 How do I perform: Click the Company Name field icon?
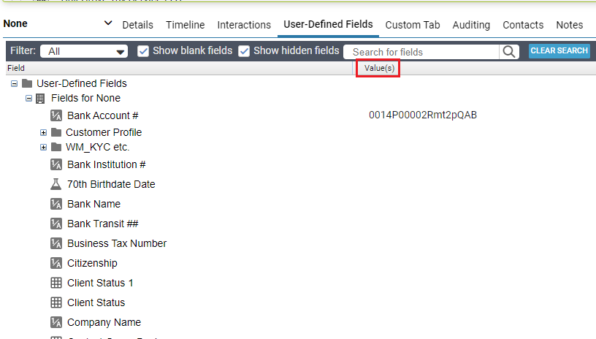(56, 322)
